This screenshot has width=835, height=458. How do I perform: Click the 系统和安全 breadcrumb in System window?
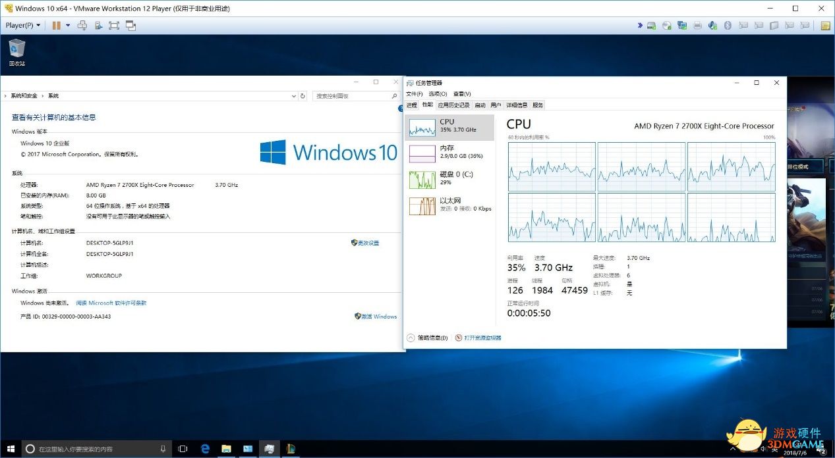point(24,96)
